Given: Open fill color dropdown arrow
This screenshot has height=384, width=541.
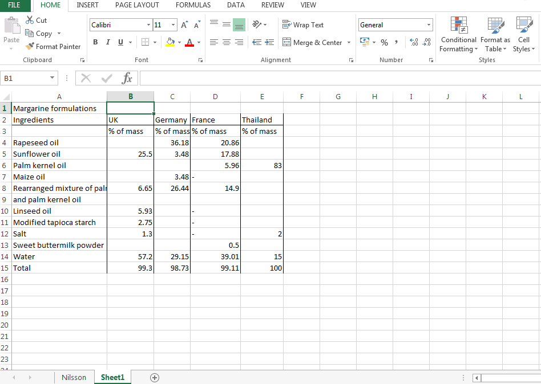Looking at the screenshot, I should click(179, 42).
